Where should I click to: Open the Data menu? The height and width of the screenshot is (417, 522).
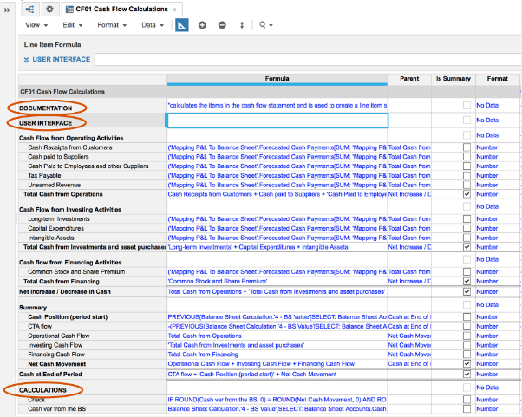(x=153, y=25)
